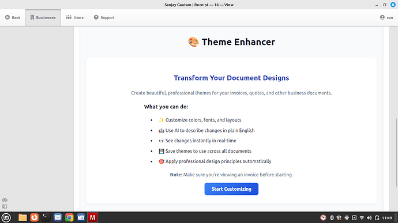
Task: Open the volume control in system tray
Action: (x=369, y=218)
